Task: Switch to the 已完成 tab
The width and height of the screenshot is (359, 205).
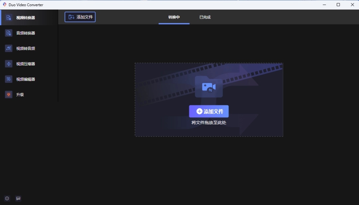Action: [205, 17]
